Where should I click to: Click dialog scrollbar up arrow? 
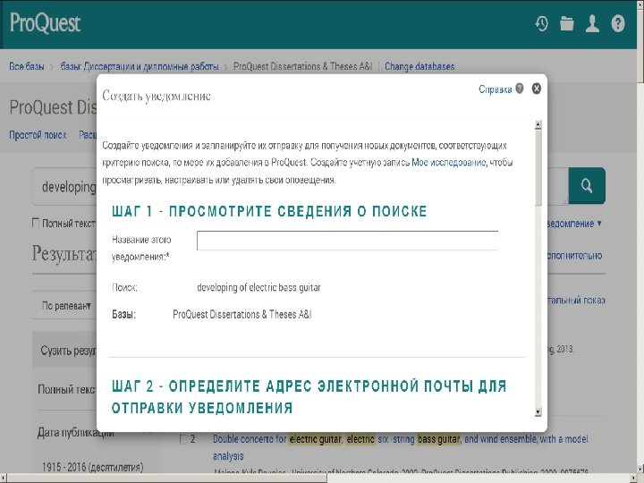(538, 125)
